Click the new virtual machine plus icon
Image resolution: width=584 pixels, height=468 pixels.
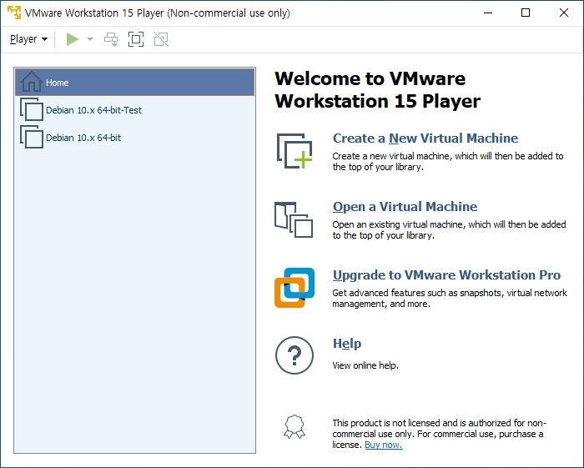[295, 151]
